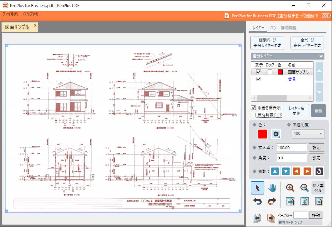This screenshot has width=333, height=227.
Task: Zoom in with the plus magnifier
Action: coord(290,188)
